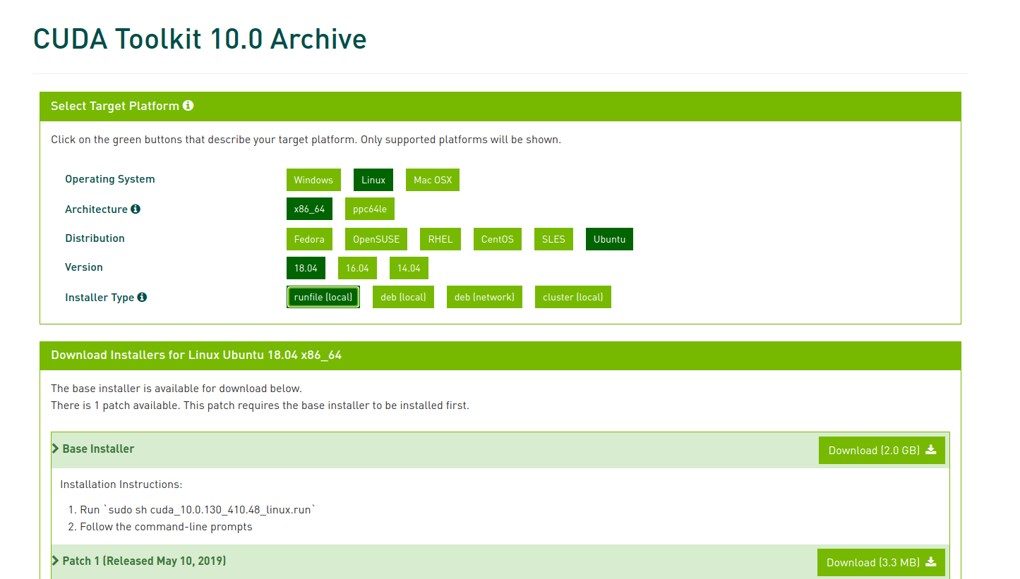Click the sudo sh cuda run command line
The height and width of the screenshot is (579, 1020).
[197, 509]
